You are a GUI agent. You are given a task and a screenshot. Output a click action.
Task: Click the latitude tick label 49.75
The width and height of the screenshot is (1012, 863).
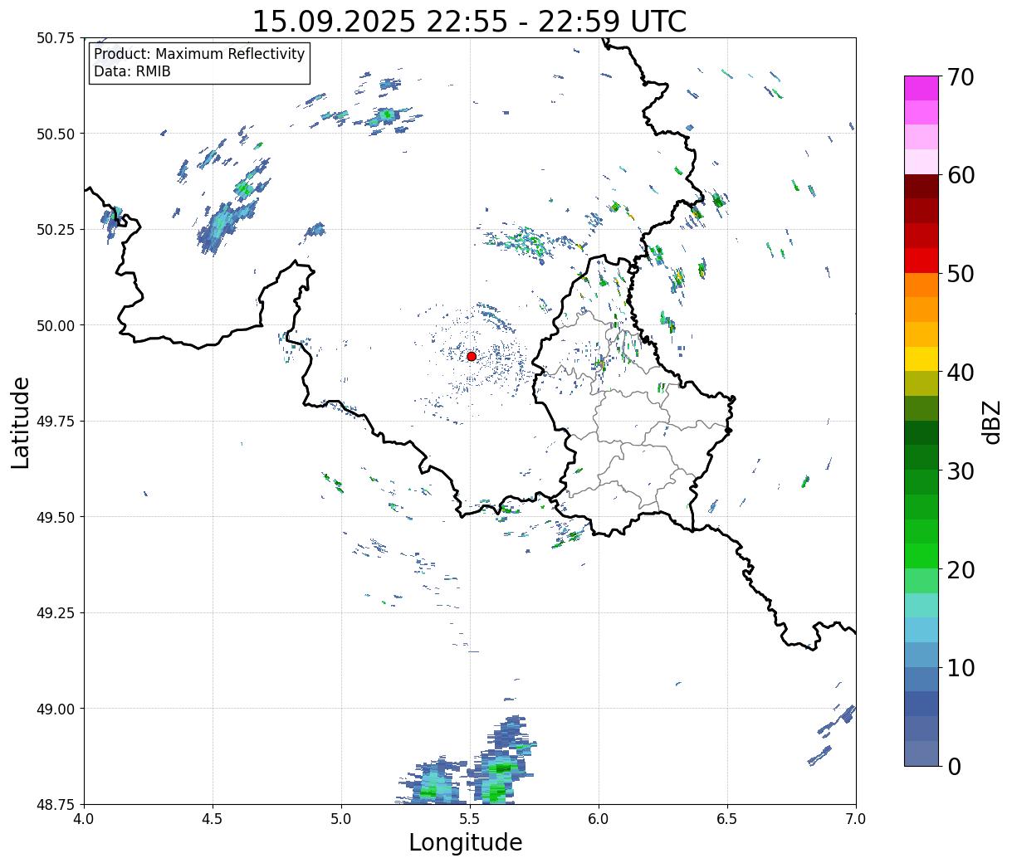[56, 422]
